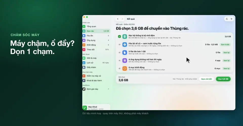243x126 pixels.
Task: Click the green zoom window button
Action: point(87,17)
